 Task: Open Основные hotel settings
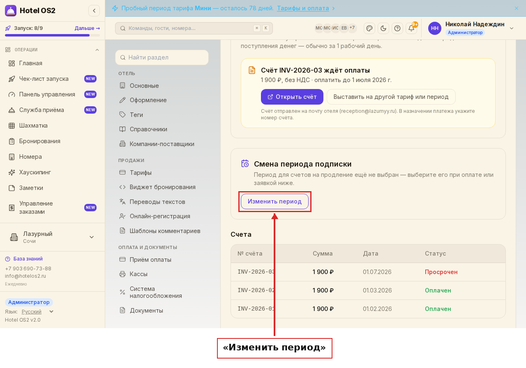tap(162, 86)
